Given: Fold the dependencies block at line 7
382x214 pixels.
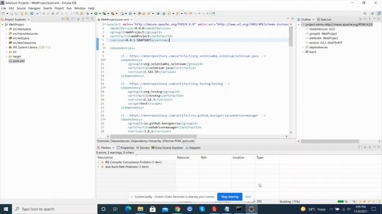Looking at the screenshot, I should point(105,48).
